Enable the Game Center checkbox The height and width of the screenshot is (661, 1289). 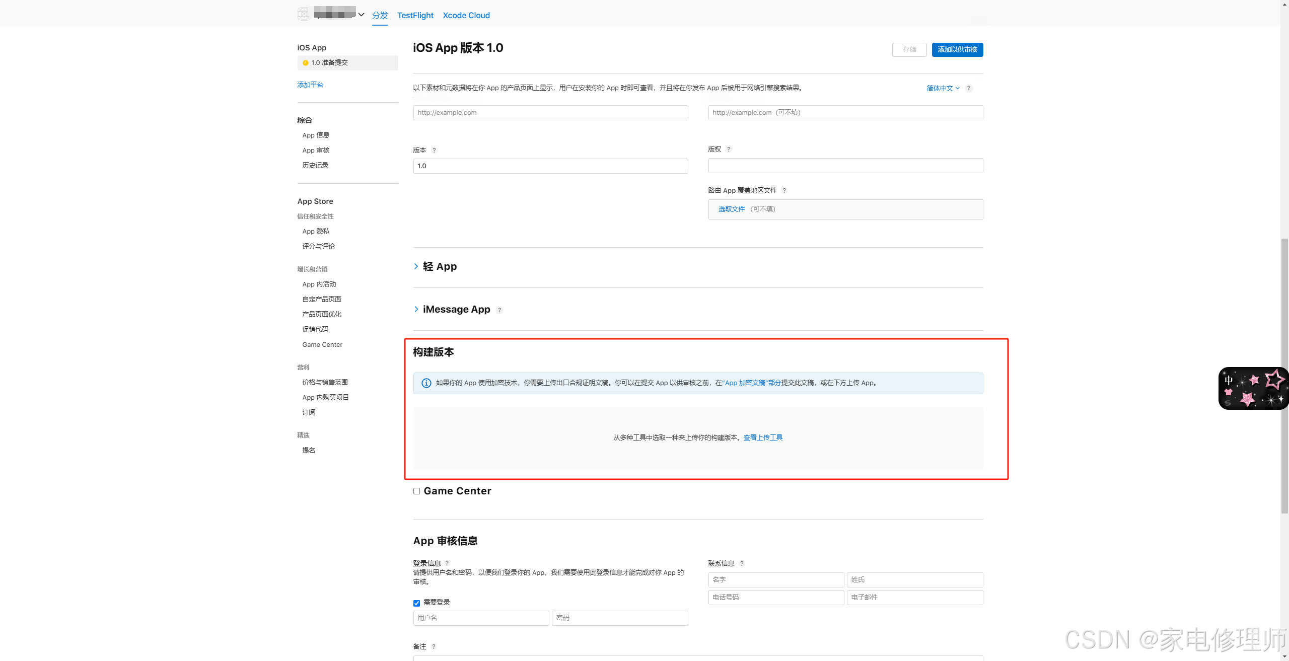416,491
